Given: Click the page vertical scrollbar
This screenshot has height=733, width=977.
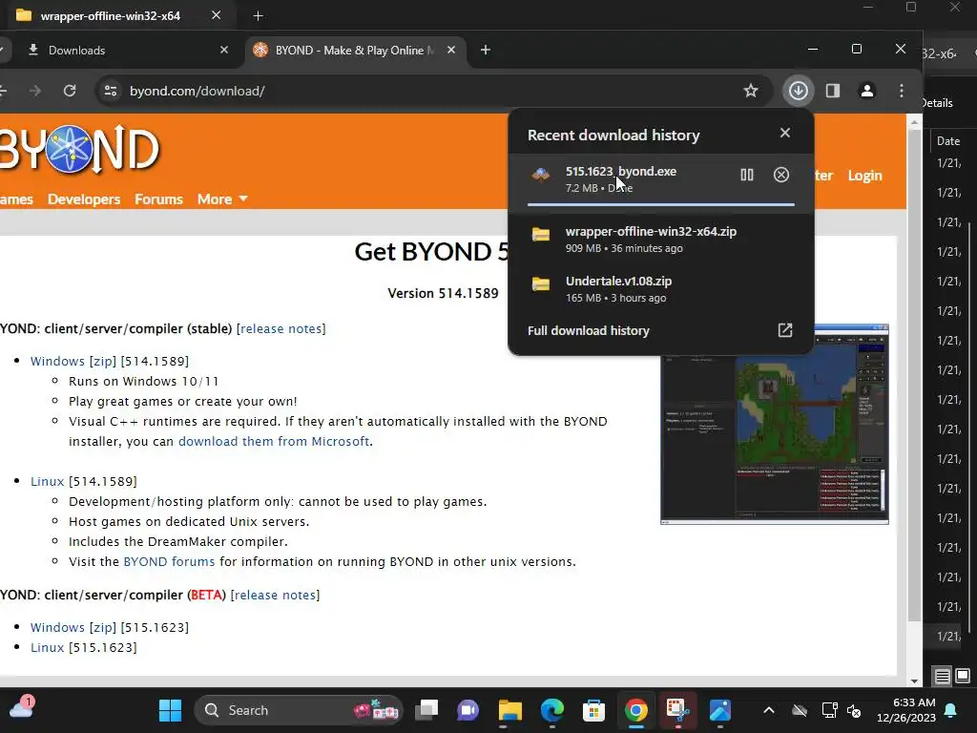Looking at the screenshot, I should (914, 374).
